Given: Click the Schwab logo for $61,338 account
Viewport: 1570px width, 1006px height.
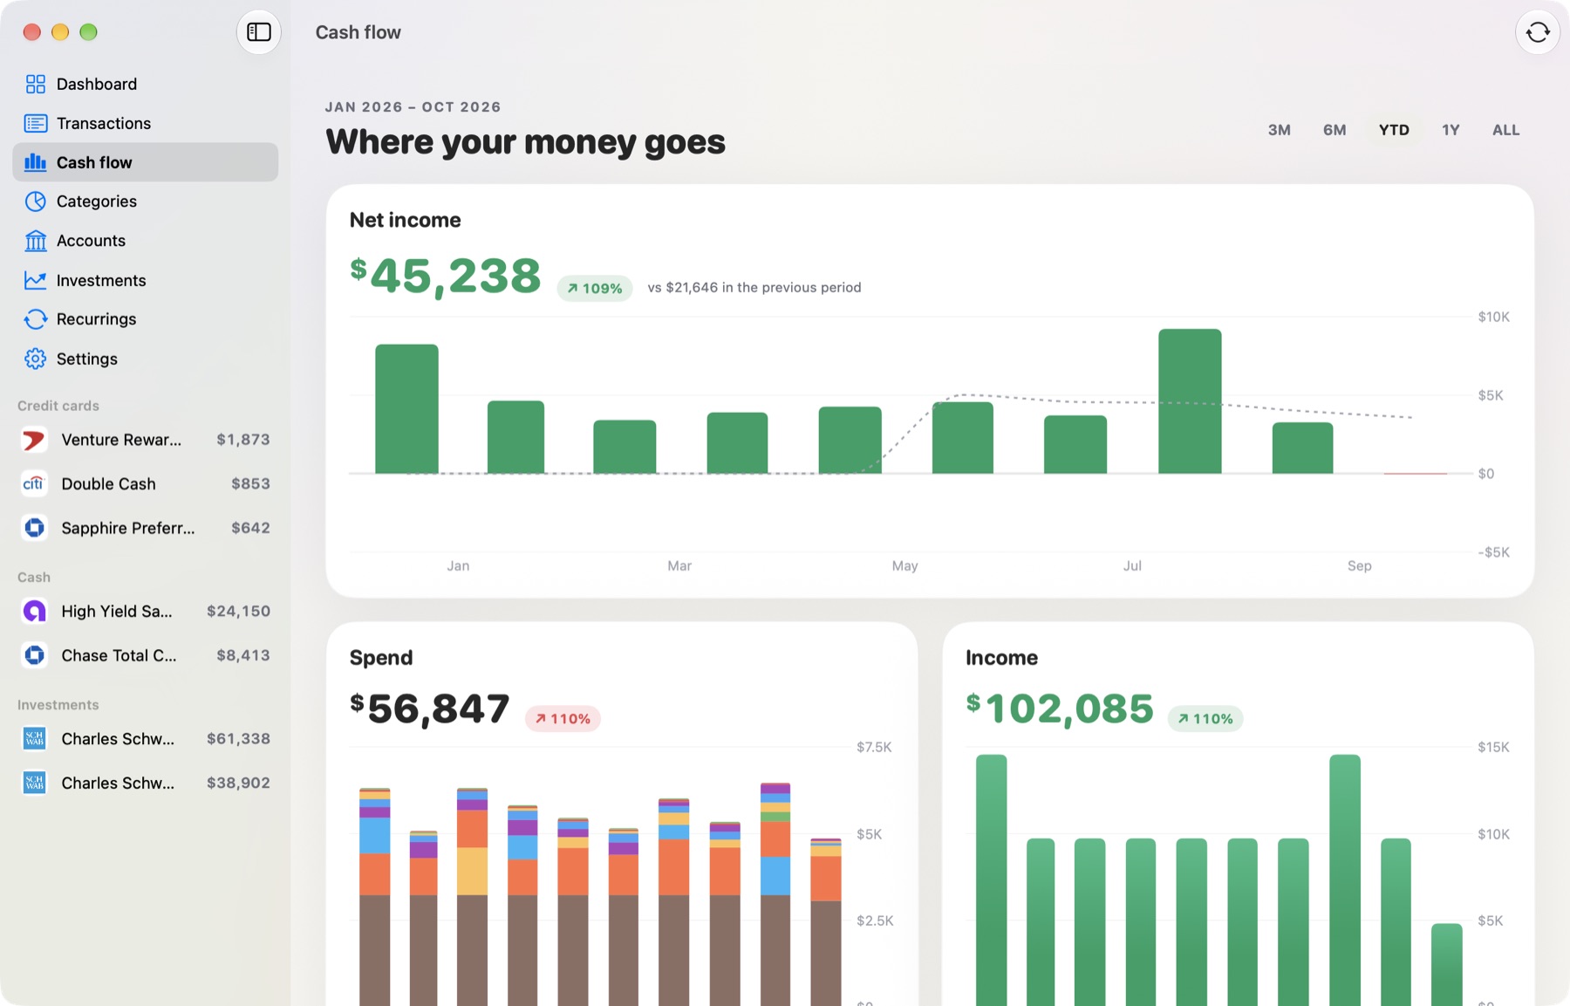Looking at the screenshot, I should coord(34,739).
